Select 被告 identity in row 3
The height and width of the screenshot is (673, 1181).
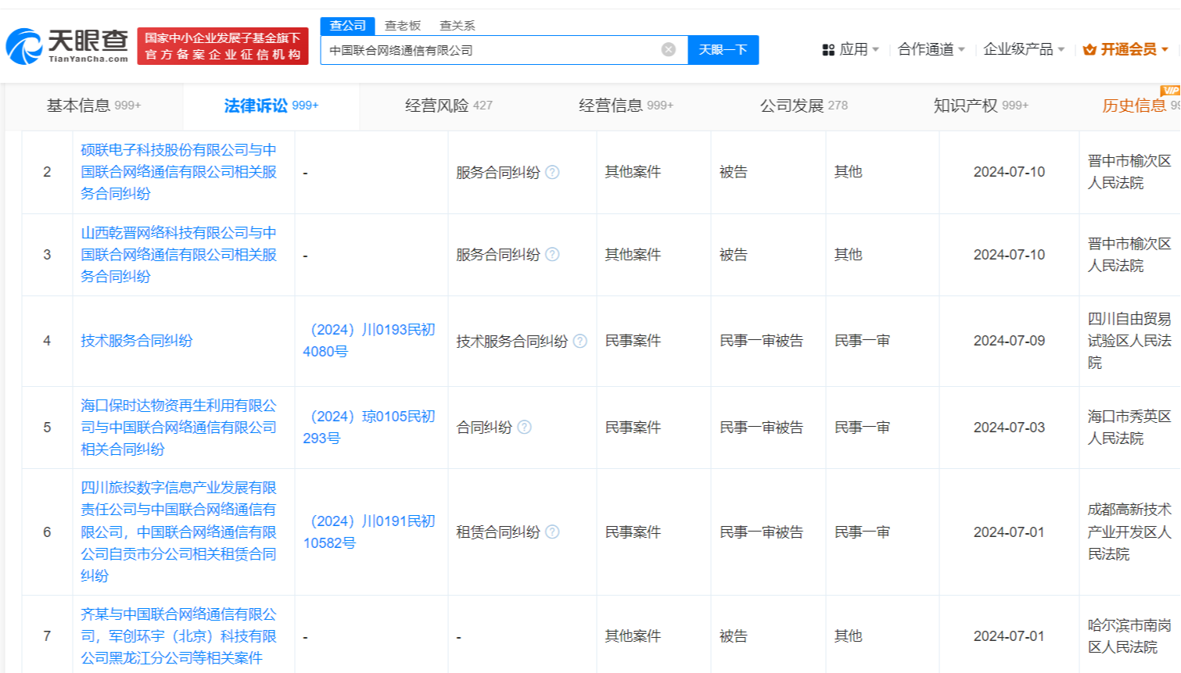click(x=734, y=255)
